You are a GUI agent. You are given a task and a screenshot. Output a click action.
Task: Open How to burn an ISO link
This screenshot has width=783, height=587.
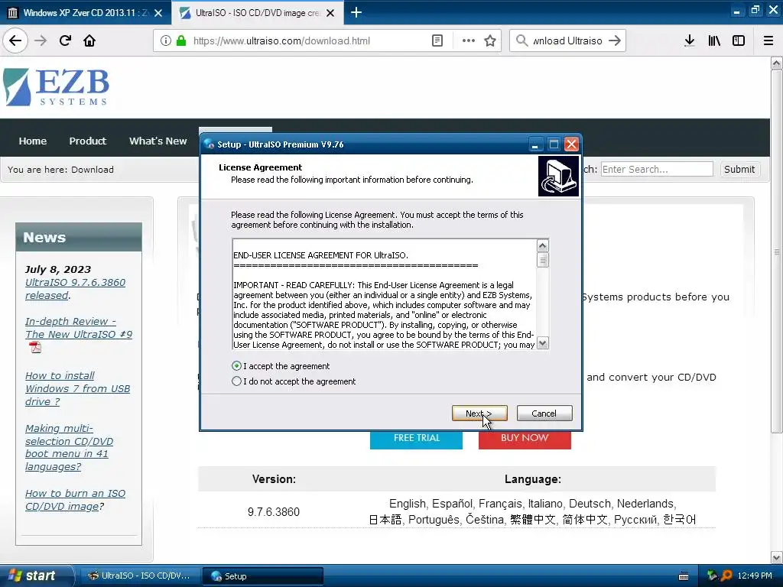[75, 500]
